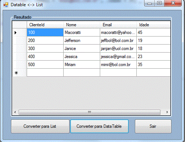
Task: Select the Nome cell Jessica
Action: [x=82, y=57]
